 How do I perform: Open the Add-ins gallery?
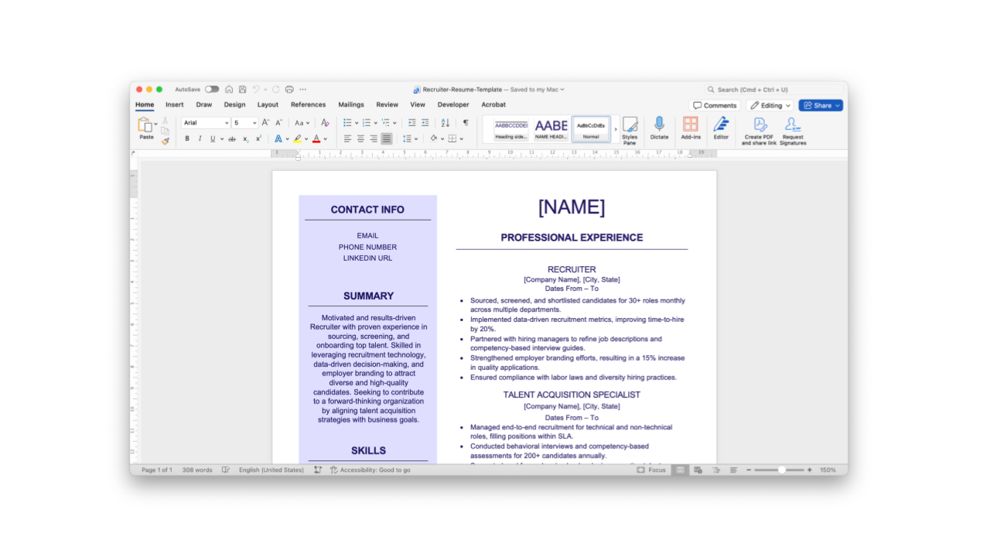691,128
